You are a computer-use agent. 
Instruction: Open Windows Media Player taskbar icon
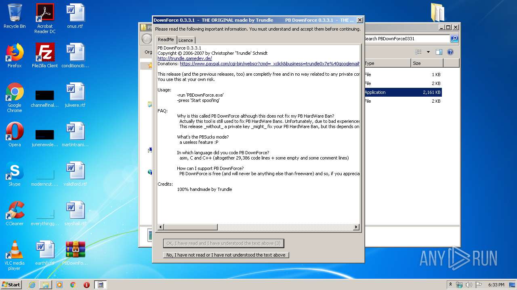tap(59, 285)
